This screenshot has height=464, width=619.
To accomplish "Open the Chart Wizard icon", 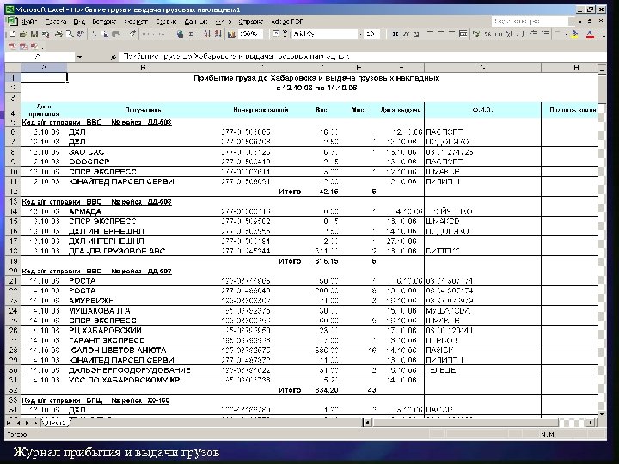I will [x=231, y=34].
